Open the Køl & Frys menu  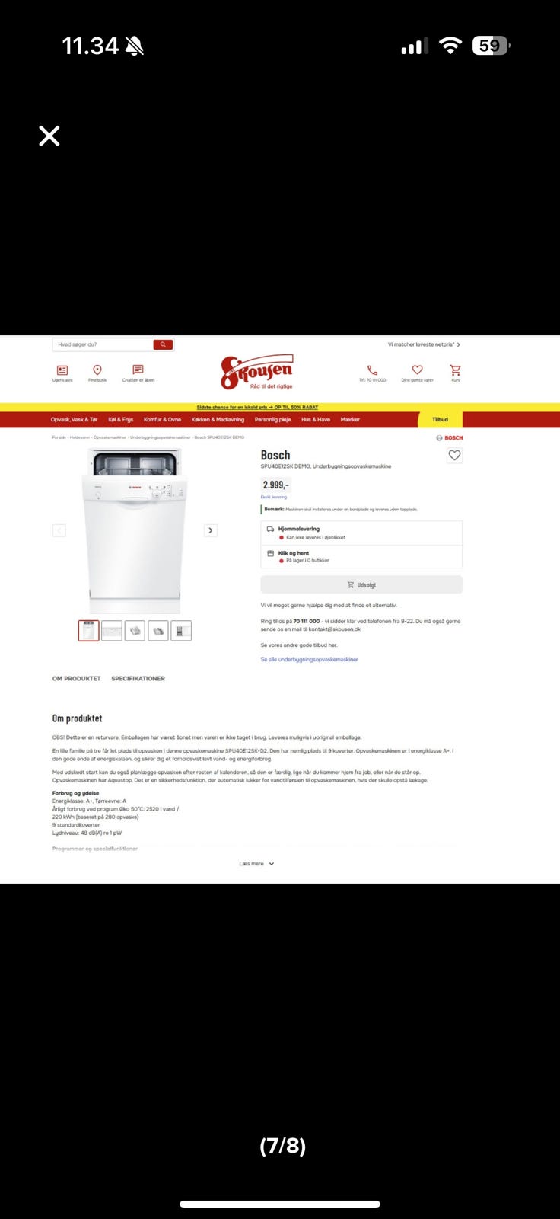[120, 419]
